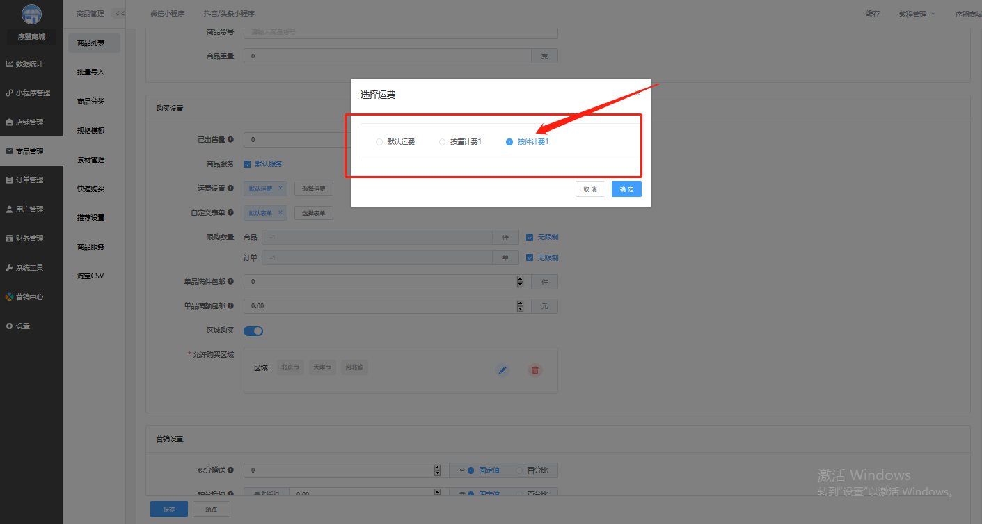The width and height of the screenshot is (982, 524).
Task: Click the 序盟商城 shop logo avatar
Action: [x=31, y=14]
